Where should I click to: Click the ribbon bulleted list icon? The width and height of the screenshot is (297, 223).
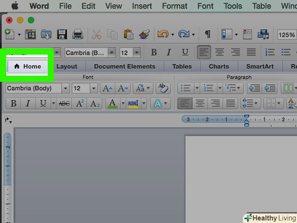pyautogui.click(x=186, y=88)
